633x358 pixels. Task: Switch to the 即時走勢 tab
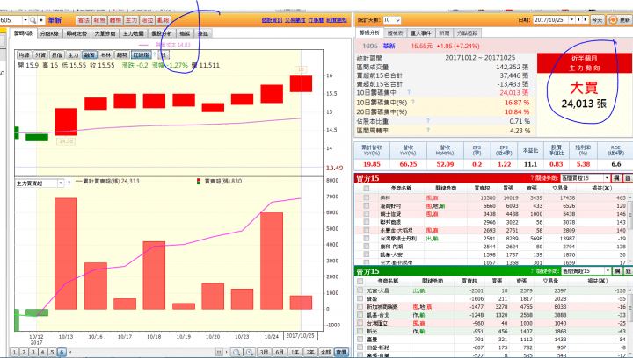pos(76,34)
